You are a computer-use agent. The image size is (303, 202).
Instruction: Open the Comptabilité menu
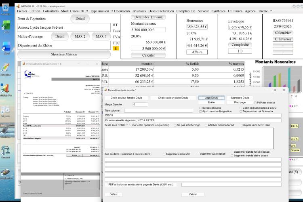click(x=186, y=11)
